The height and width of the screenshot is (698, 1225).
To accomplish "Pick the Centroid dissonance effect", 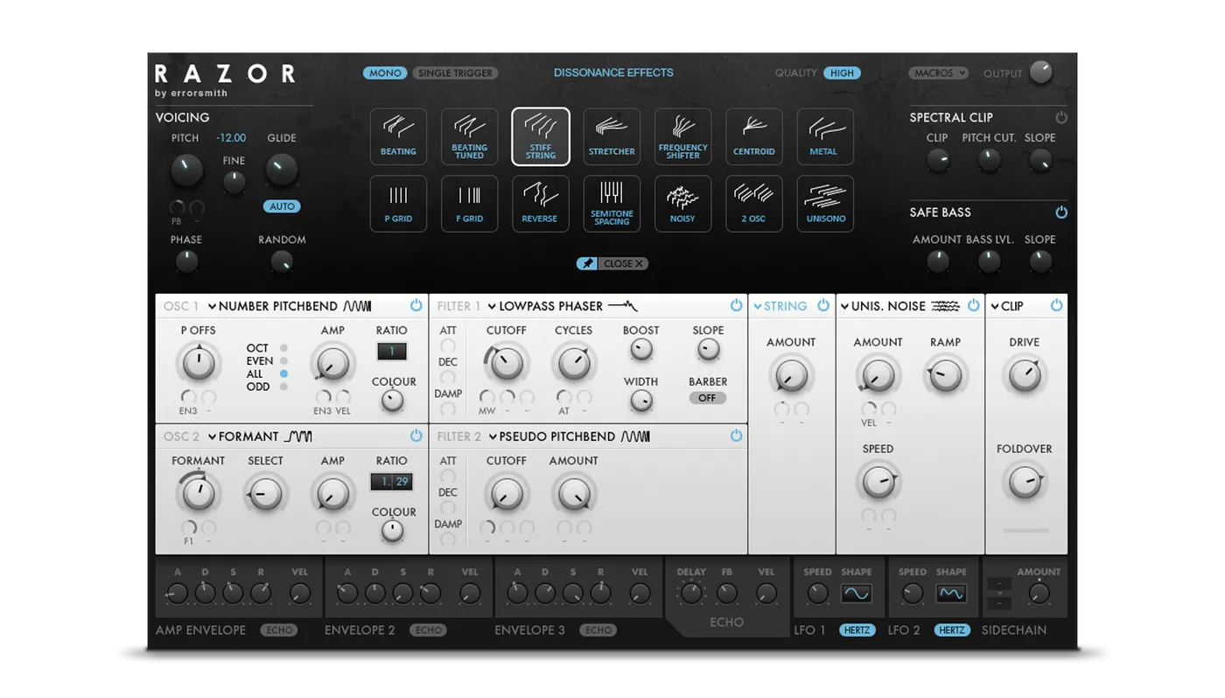I will tap(754, 136).
